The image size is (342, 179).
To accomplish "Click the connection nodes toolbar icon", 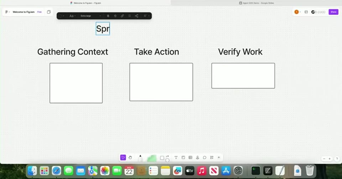I will click(136, 16).
